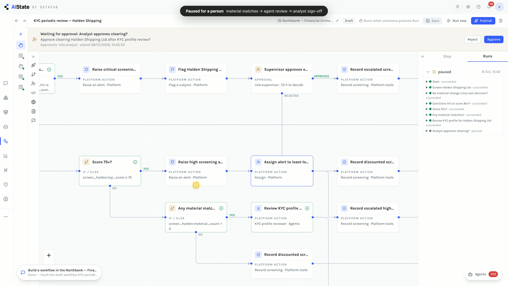The image size is (508, 286).
Task: Open the Build a workflow chat bubble
Action: [x=59, y=272]
